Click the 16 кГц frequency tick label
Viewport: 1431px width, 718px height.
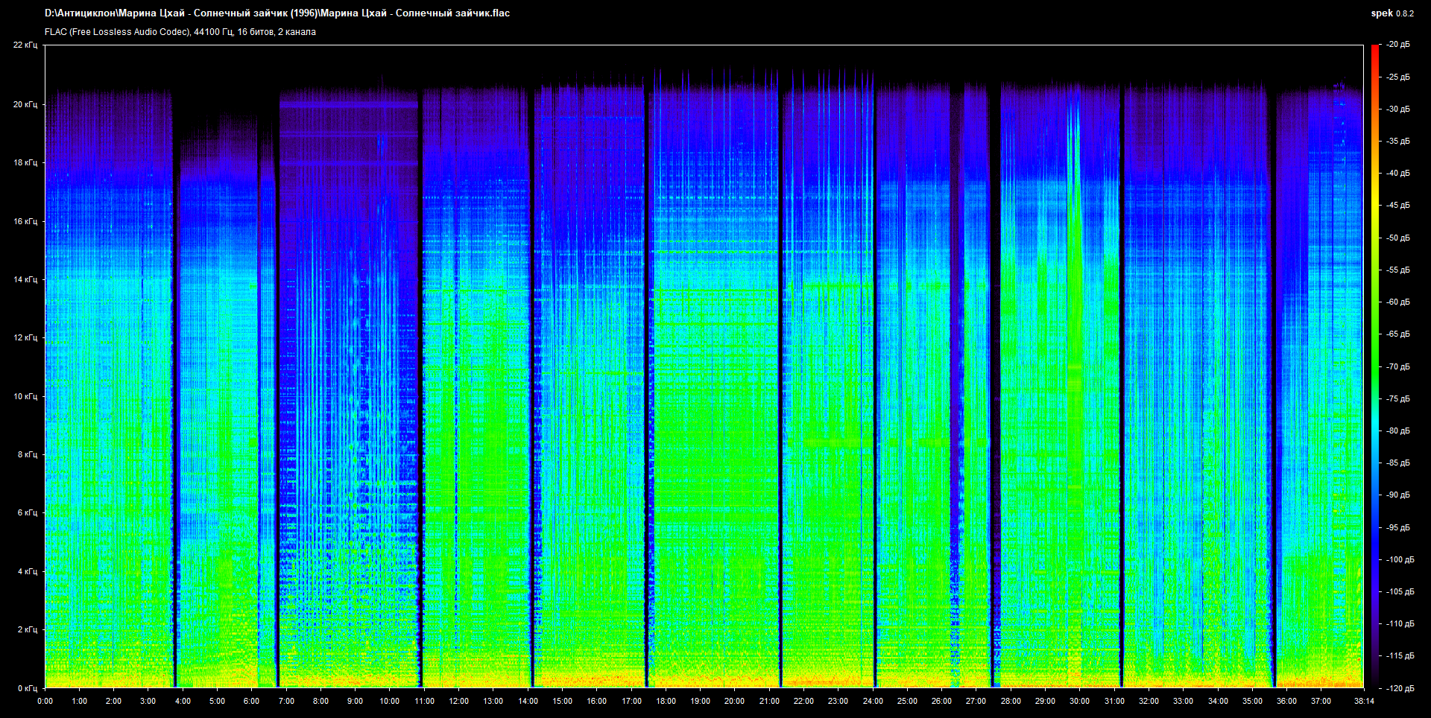[x=25, y=221]
